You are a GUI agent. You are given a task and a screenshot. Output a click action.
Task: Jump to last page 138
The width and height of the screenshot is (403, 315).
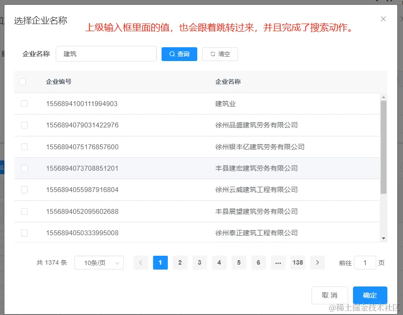298,262
